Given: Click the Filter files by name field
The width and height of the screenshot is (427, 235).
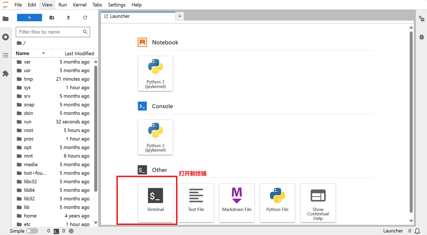Looking at the screenshot, I should [50, 32].
